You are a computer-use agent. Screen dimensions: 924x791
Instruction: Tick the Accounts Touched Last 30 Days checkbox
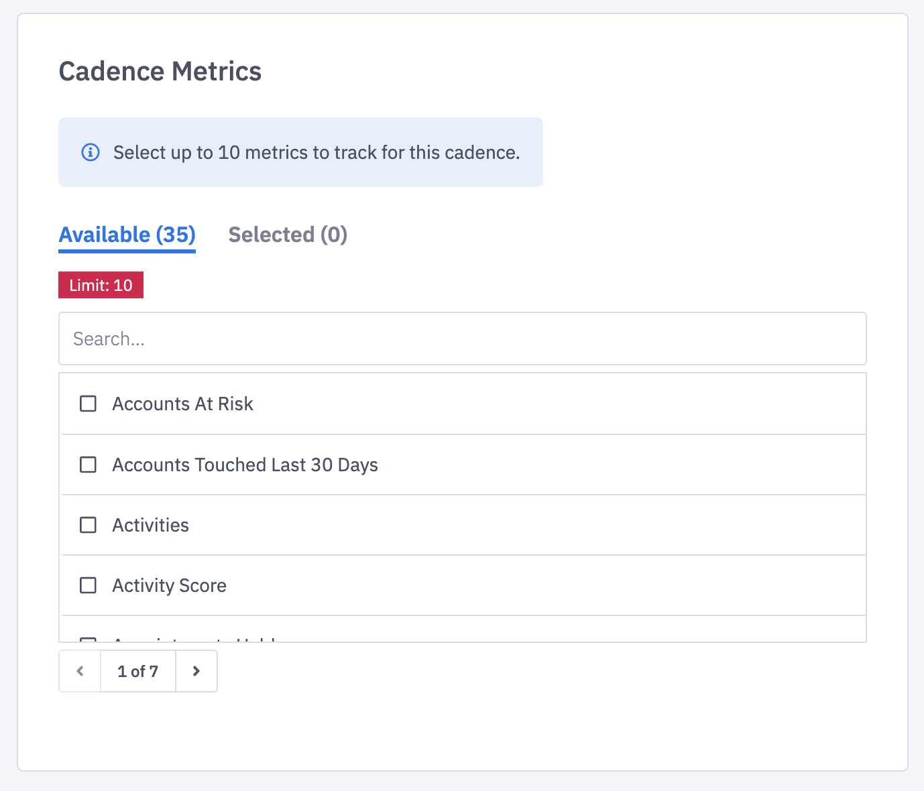click(88, 465)
